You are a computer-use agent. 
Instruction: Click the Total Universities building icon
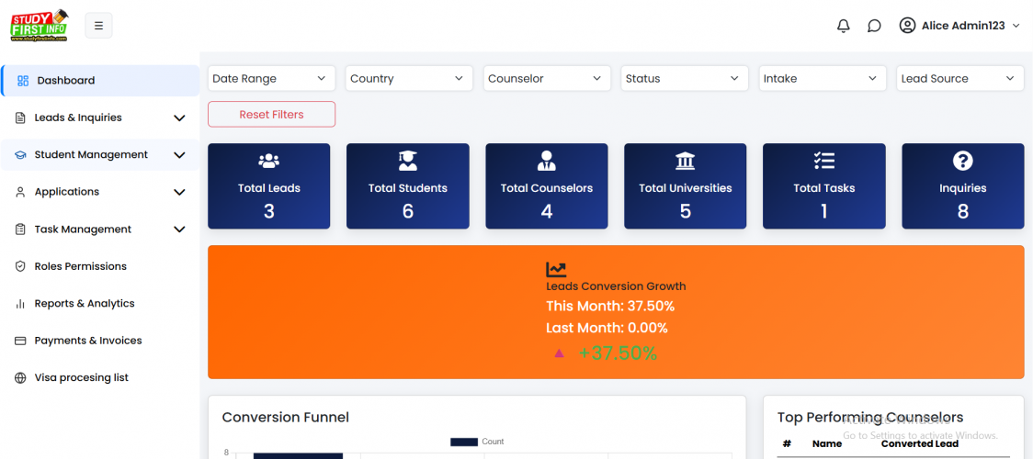685,162
